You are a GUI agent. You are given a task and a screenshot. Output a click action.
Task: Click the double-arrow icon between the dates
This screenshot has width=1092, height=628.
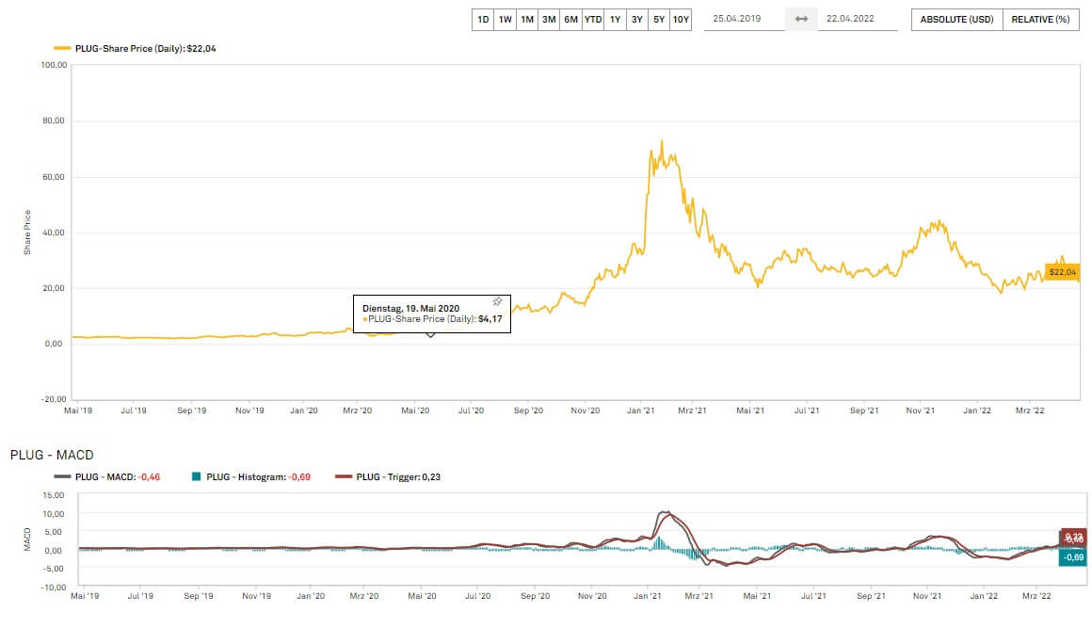(801, 19)
